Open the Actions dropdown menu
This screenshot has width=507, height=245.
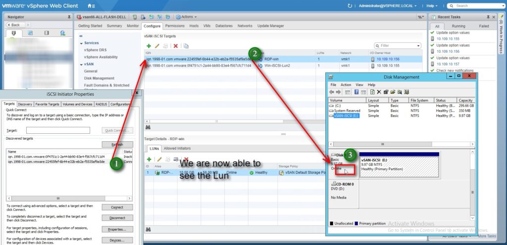[x=186, y=17]
